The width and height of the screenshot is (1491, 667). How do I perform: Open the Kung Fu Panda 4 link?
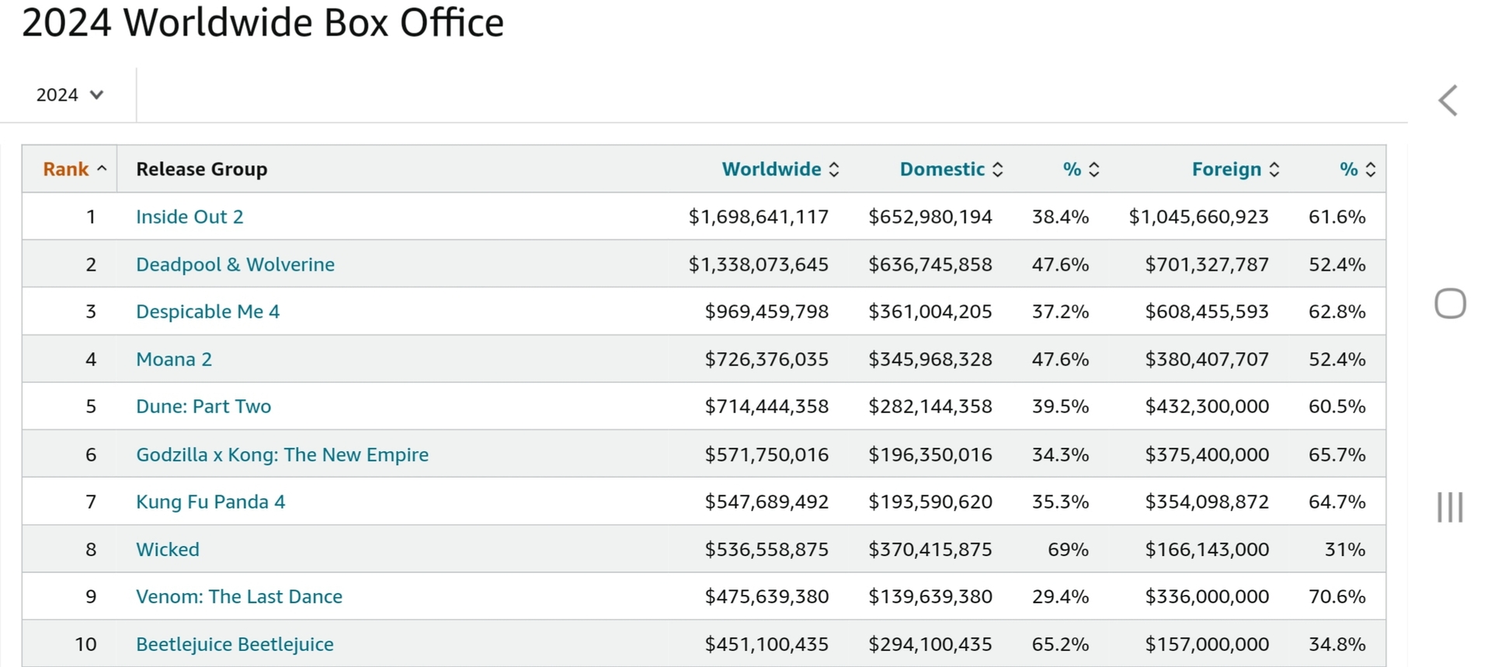[210, 502]
